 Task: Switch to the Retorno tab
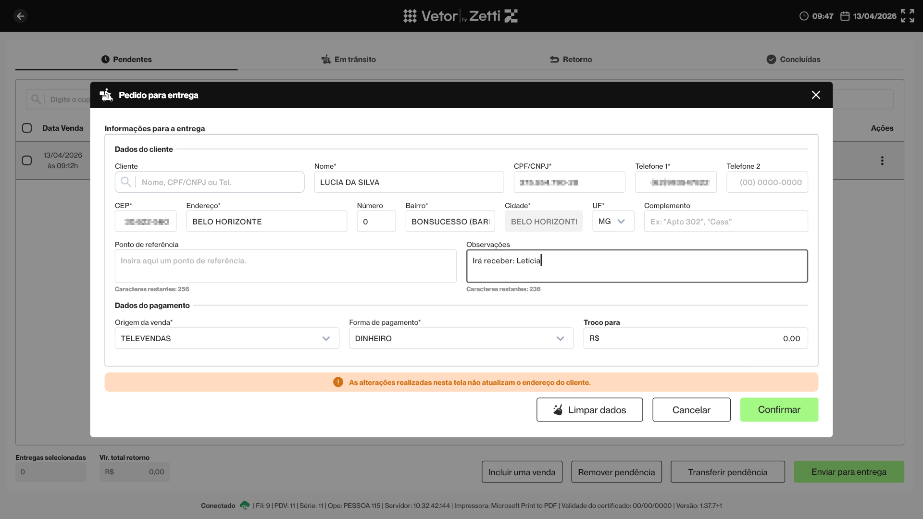click(x=571, y=59)
